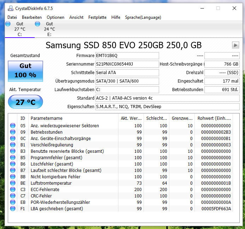245x229 pixels.
Task: Click the Grenzwe... column header
Action: coord(182,118)
